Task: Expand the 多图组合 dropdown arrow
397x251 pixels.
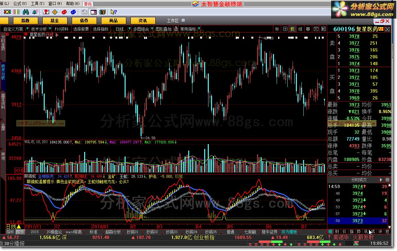Action: click(152, 29)
